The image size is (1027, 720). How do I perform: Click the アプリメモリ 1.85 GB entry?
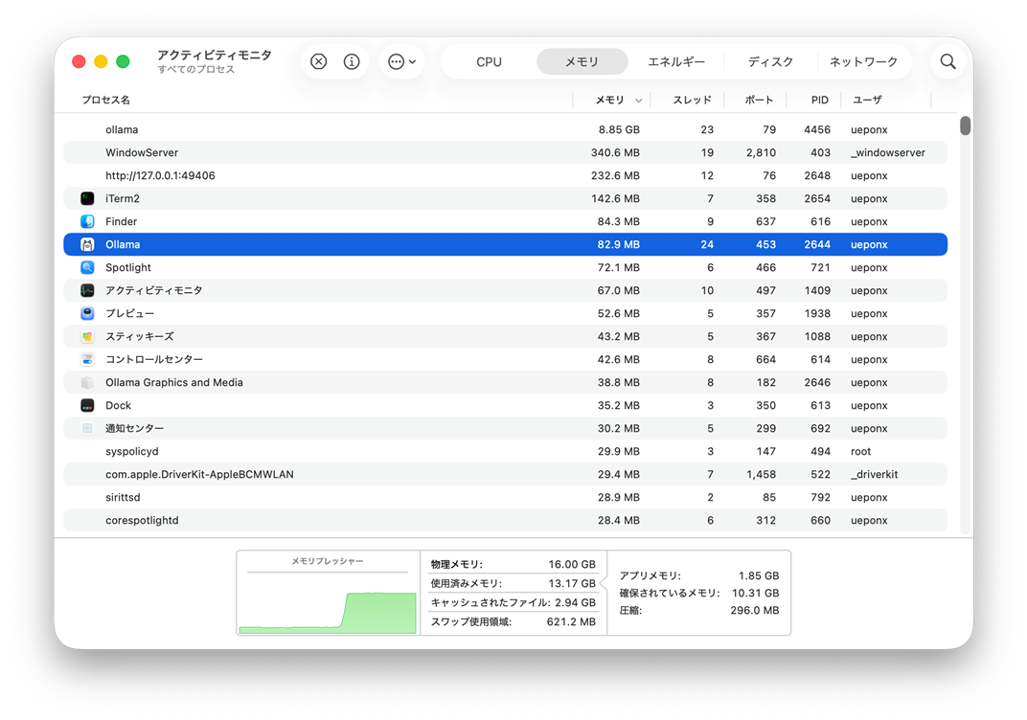(x=698, y=575)
